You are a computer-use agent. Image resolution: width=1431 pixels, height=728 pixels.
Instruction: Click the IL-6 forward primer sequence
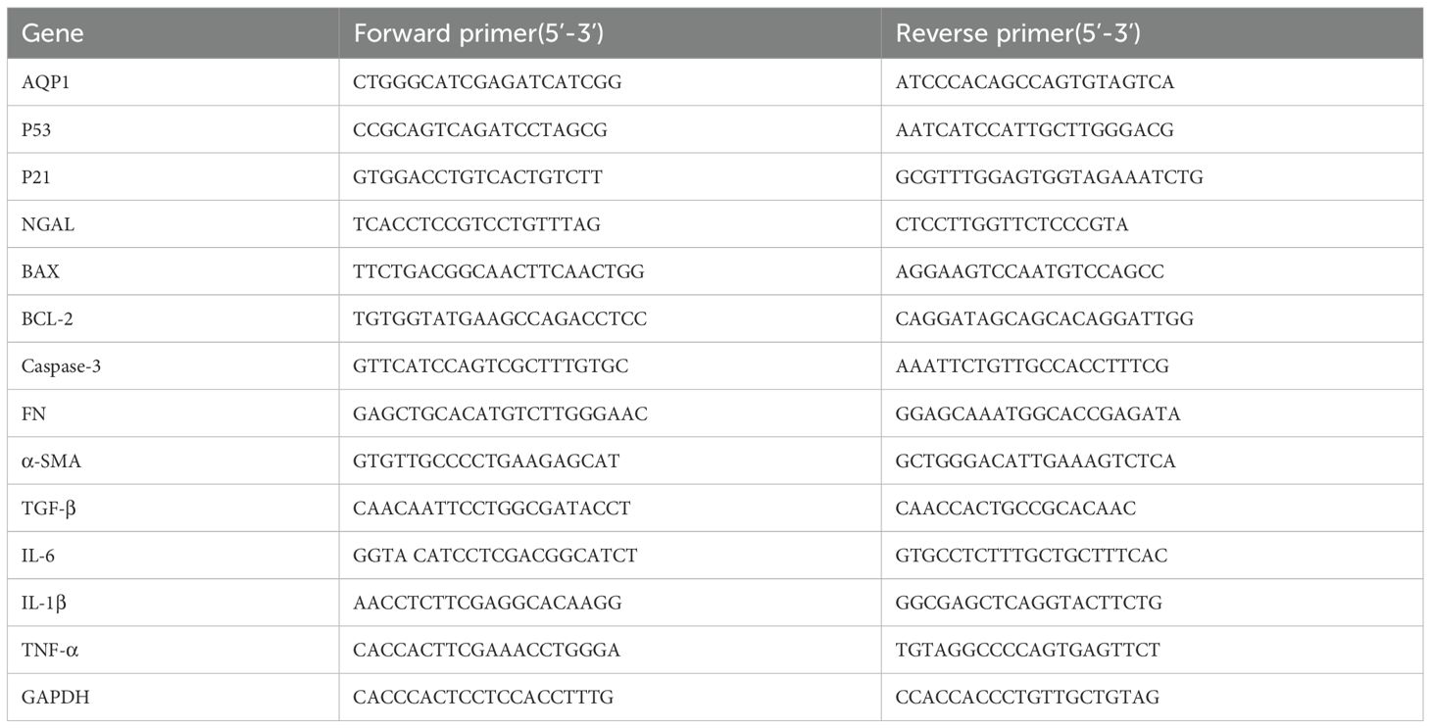(496, 556)
